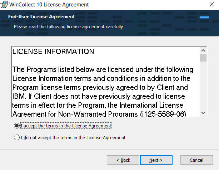Click the line mentioning Non-Warranted Programs
Image resolution: width=219 pixels, height=170 pixels.
[x=102, y=113]
